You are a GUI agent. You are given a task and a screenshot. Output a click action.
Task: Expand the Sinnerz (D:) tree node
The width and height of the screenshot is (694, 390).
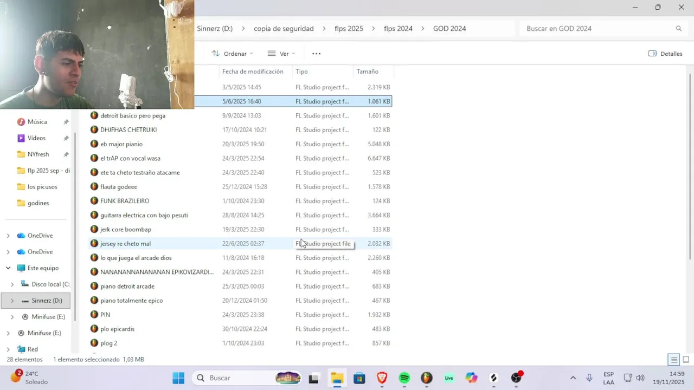(12, 301)
